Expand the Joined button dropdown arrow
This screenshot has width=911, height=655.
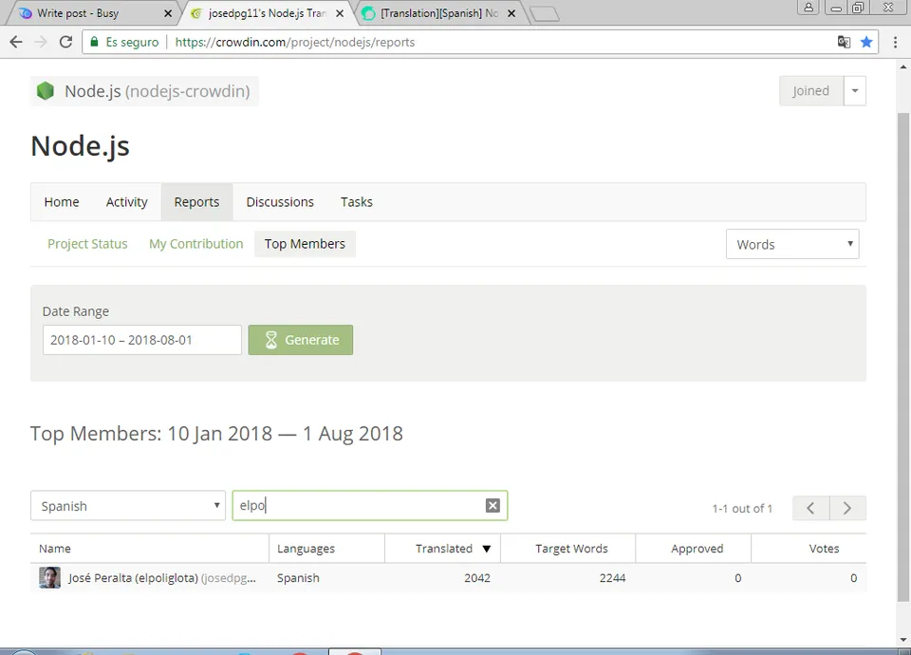click(x=855, y=91)
